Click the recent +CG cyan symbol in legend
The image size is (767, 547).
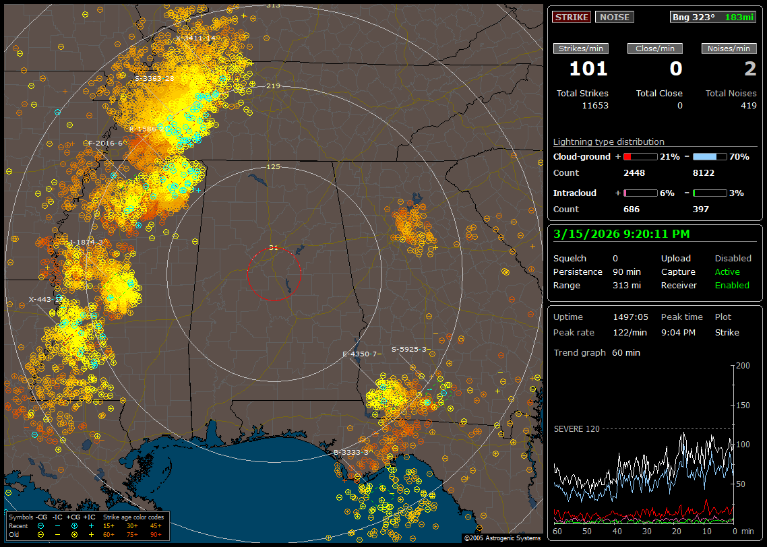(x=73, y=525)
